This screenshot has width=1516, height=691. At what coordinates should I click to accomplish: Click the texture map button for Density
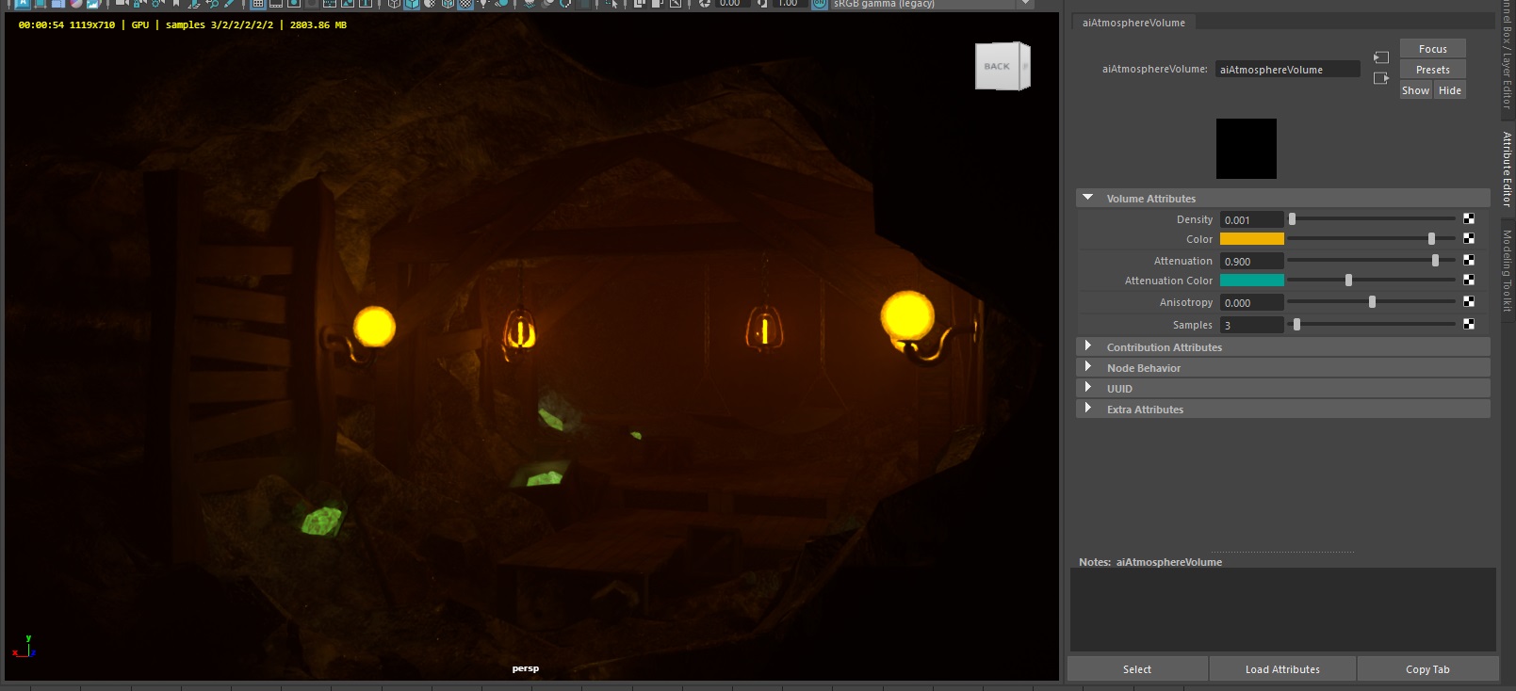pyautogui.click(x=1469, y=218)
